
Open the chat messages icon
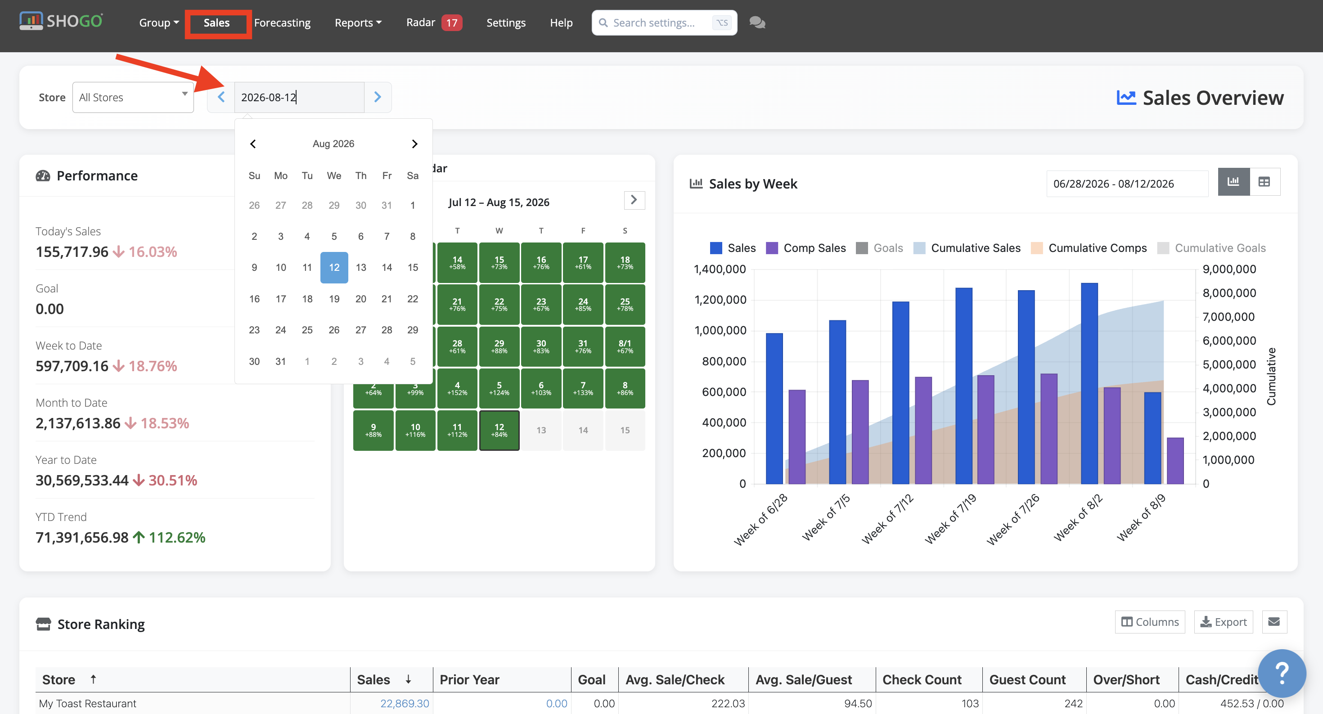point(757,22)
